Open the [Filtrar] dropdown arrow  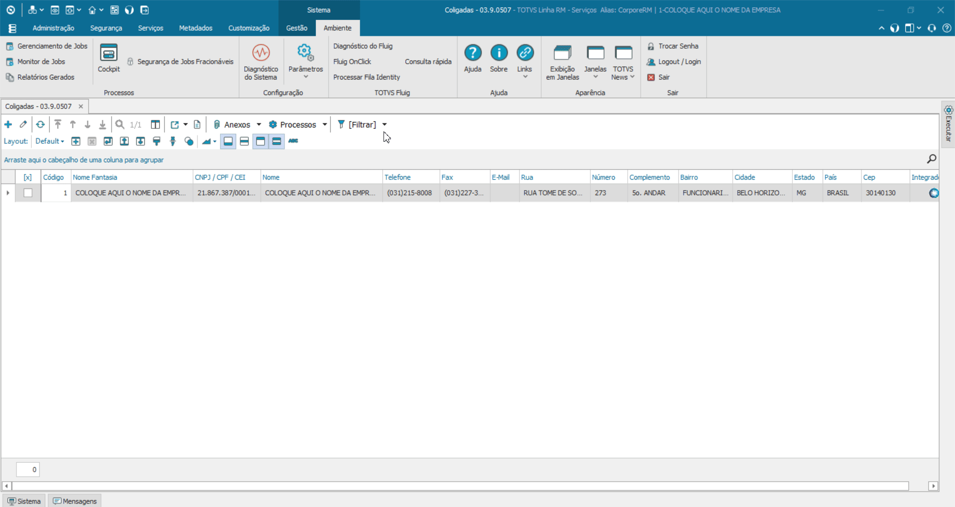point(384,124)
